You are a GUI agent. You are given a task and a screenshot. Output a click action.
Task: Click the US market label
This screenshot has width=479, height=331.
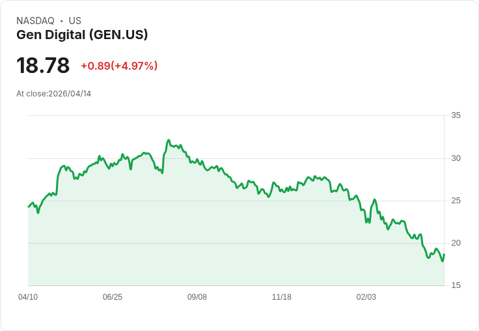[x=75, y=21]
